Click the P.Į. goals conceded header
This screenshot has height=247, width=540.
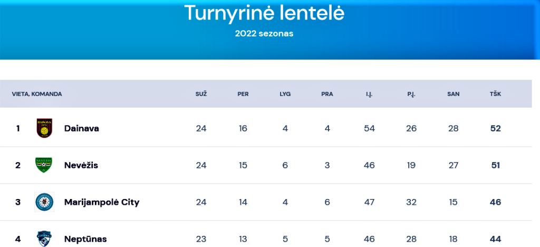pos(411,94)
